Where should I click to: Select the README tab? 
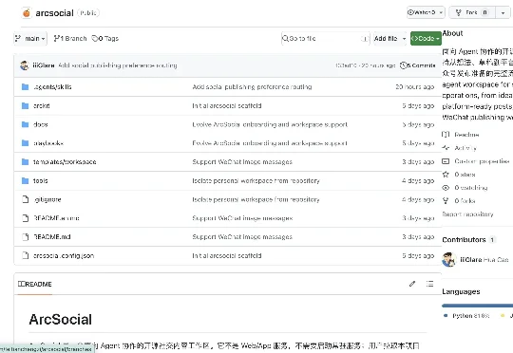(35, 284)
